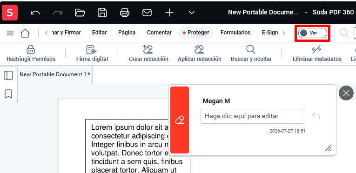The height and width of the screenshot is (173, 356).
Task: Expand quick access toolbar chevron
Action: click(192, 13)
